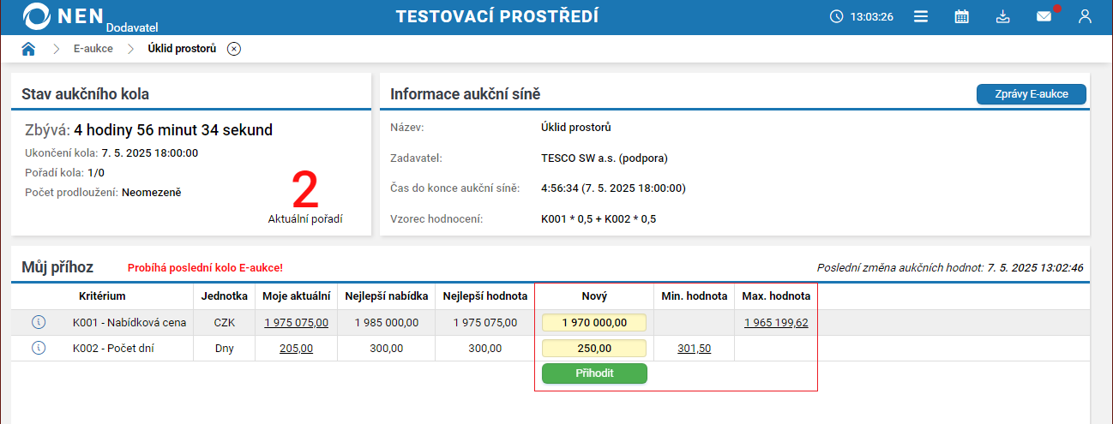This screenshot has height=424, width=1113.
Task: Click my current days value 205,00
Action: [x=296, y=349]
